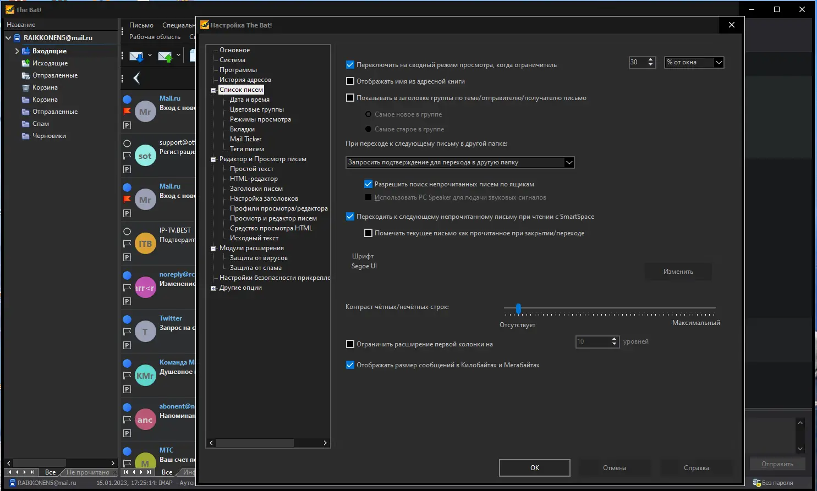Check 'Помечать текущее письмо как прочитанное' option
This screenshot has width=817, height=491.
coord(369,233)
